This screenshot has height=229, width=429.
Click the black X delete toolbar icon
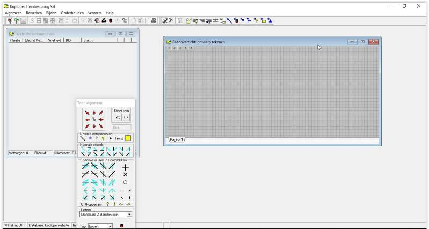(171, 20)
